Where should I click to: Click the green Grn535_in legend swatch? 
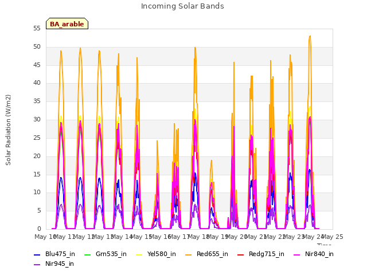[x=88, y=254]
